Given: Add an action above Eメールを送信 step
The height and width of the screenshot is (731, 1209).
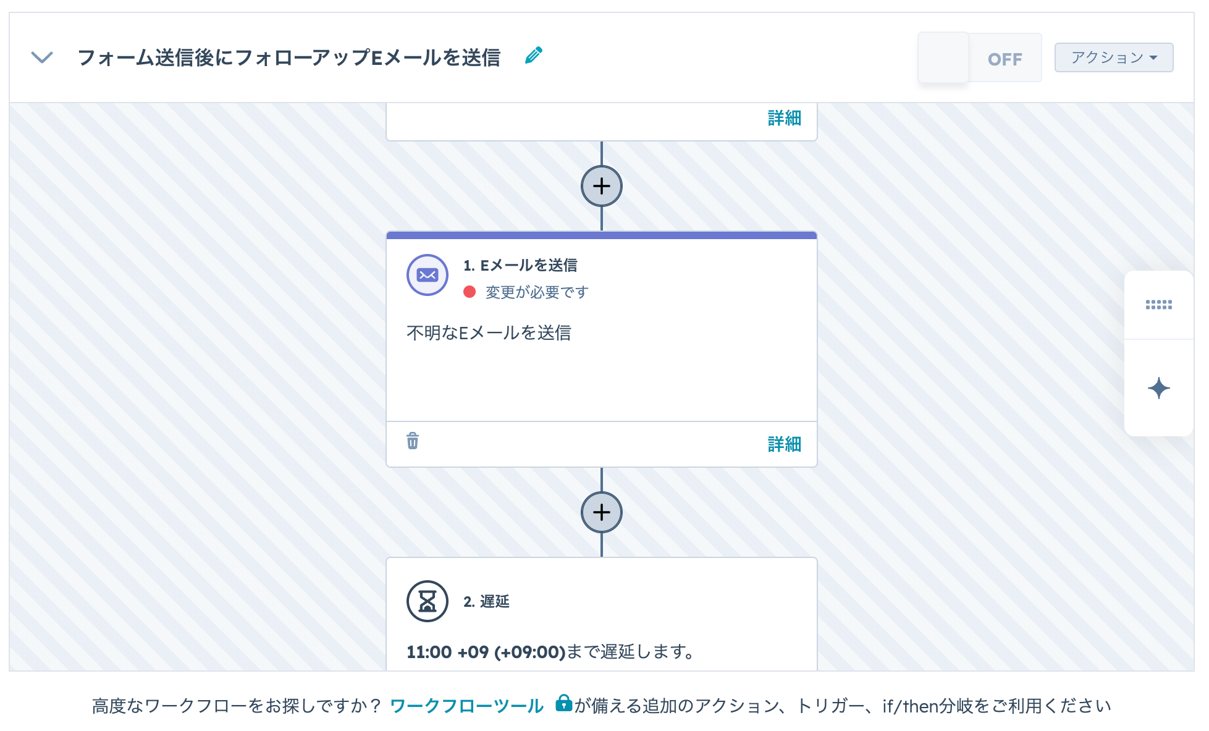Looking at the screenshot, I should 601,186.
